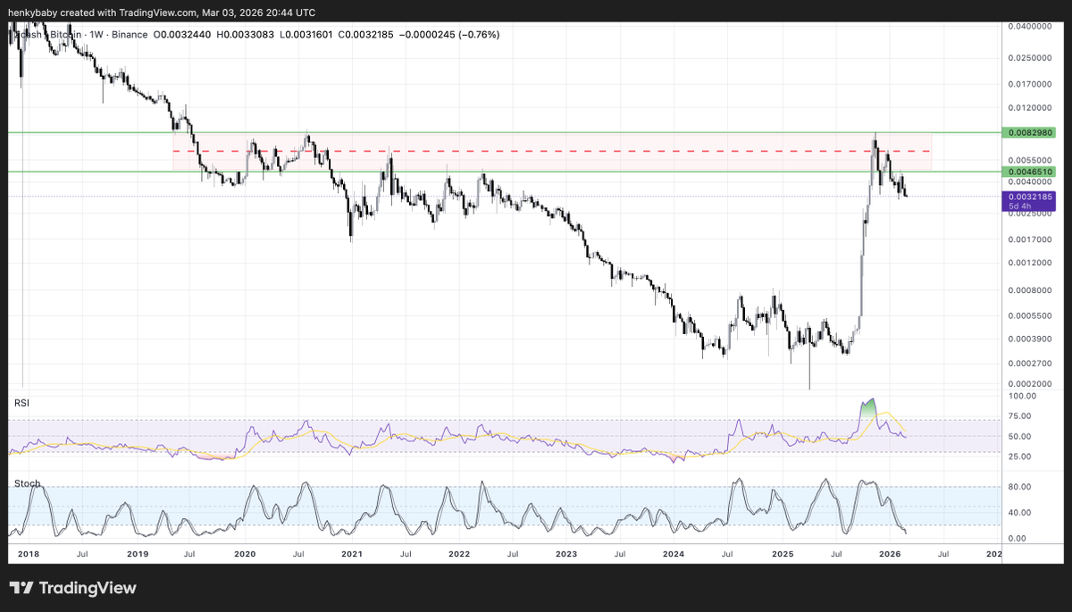Click the 0.0170000 price scale value

click(x=1030, y=84)
